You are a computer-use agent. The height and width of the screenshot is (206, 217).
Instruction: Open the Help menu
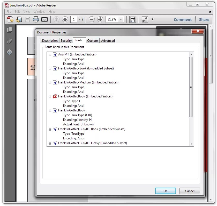click(x=52, y=12)
